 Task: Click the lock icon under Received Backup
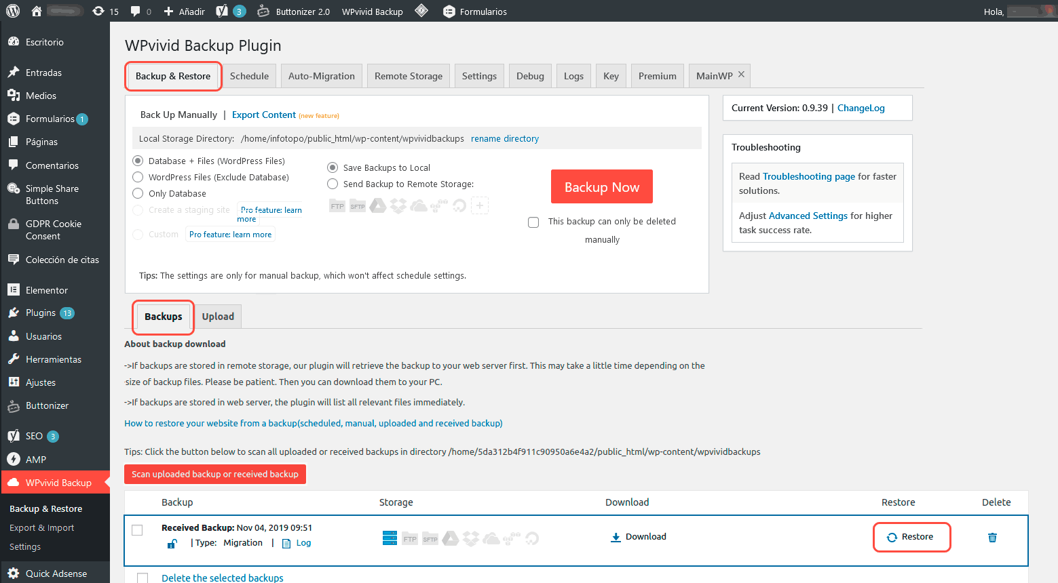172,544
